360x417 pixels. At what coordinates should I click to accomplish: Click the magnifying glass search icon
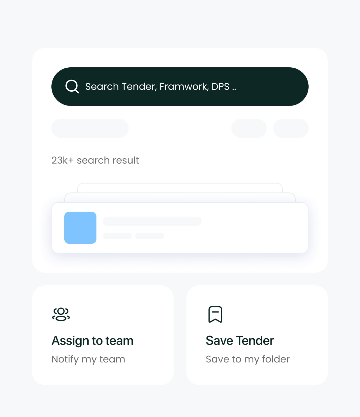[72, 86]
